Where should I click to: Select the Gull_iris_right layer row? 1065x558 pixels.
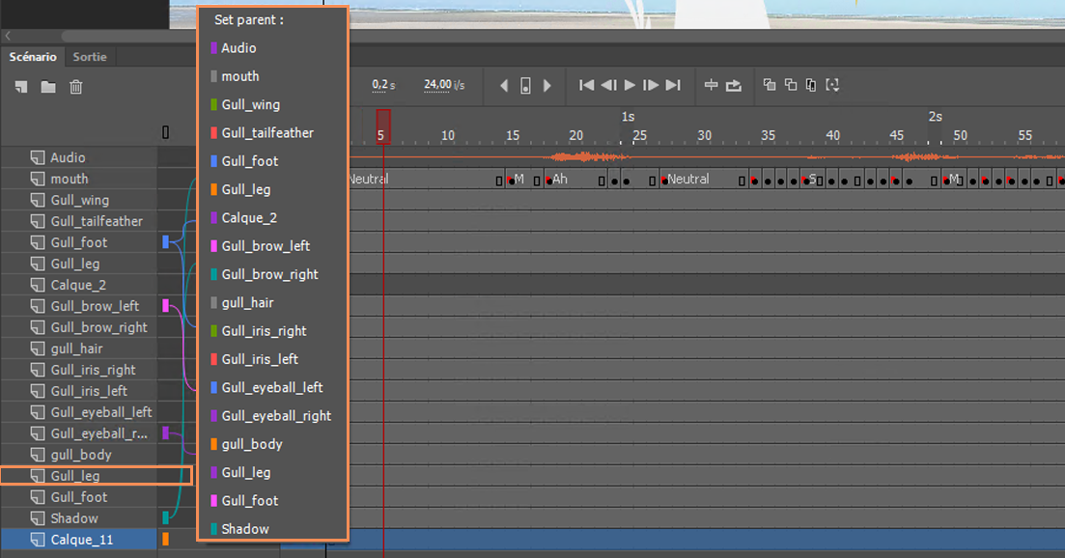79,370
